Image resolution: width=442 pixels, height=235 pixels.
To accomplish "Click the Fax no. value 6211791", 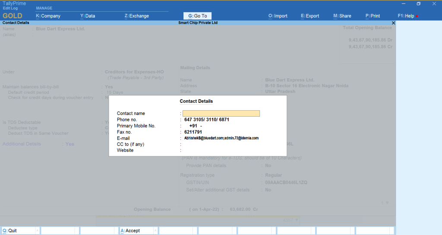I will coord(193,132).
